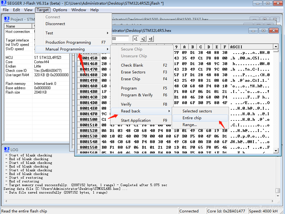Click hex view scrollbar up arrow
Screen dimensions: 285x214
276,46
